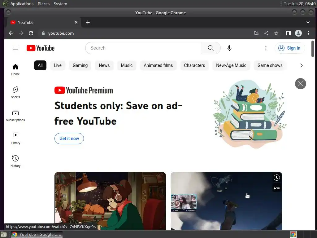This screenshot has height=238, width=317.
Task: Click the clock in top panel
Action: click(x=300, y=4)
